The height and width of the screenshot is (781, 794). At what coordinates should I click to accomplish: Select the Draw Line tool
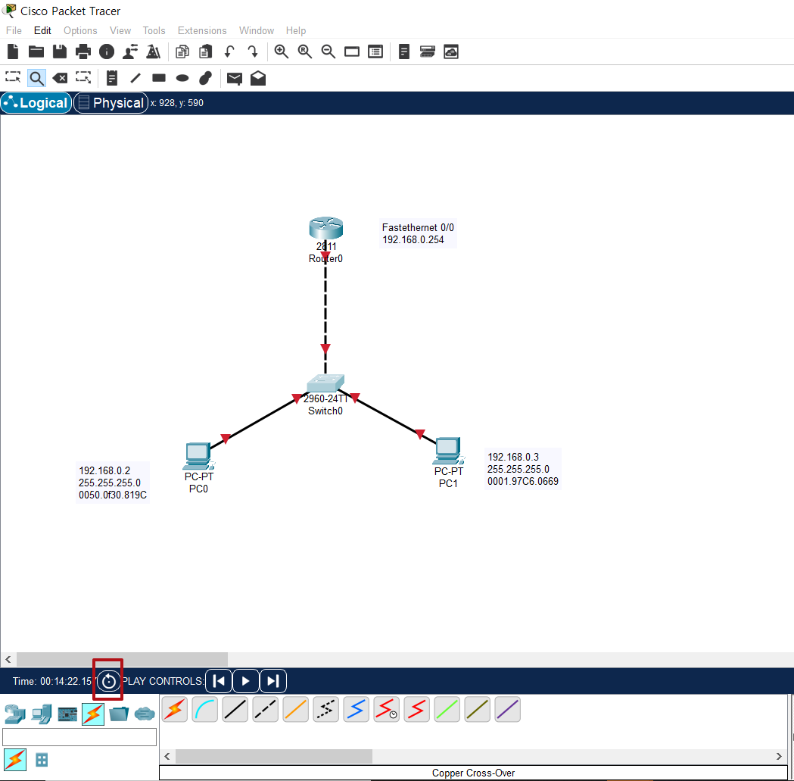coord(135,78)
